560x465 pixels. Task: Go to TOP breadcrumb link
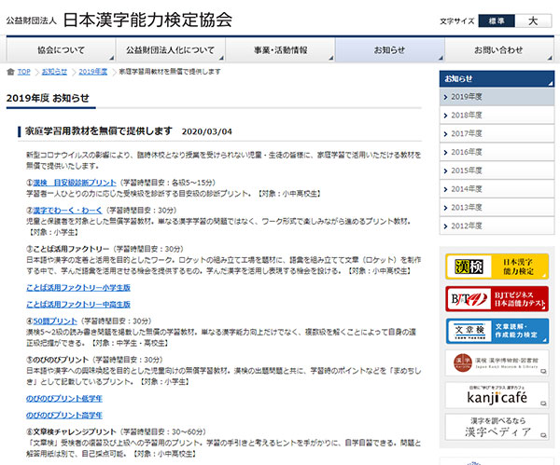point(24,72)
